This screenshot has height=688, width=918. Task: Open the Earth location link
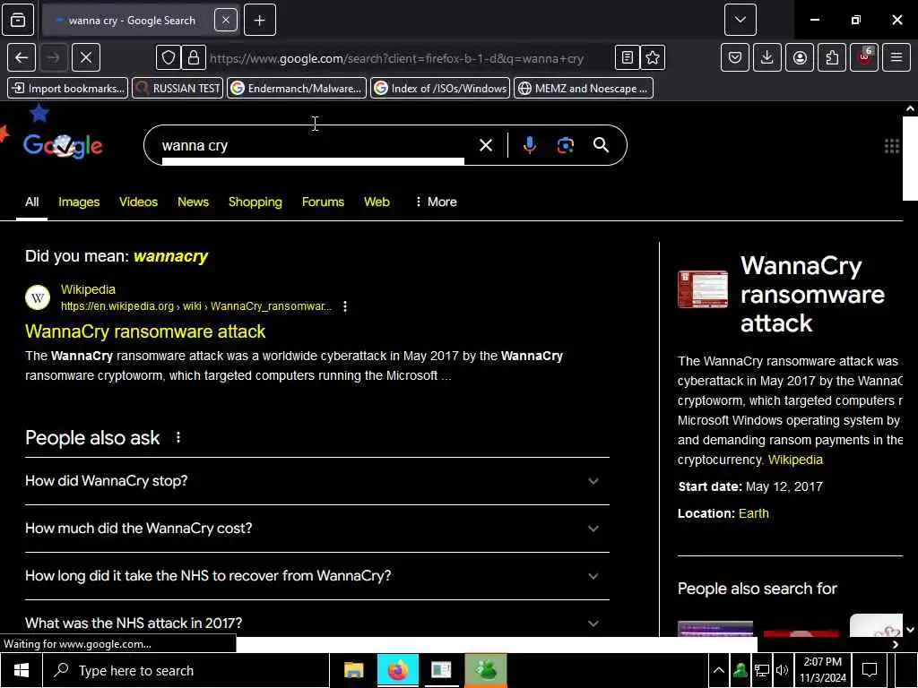point(753,513)
